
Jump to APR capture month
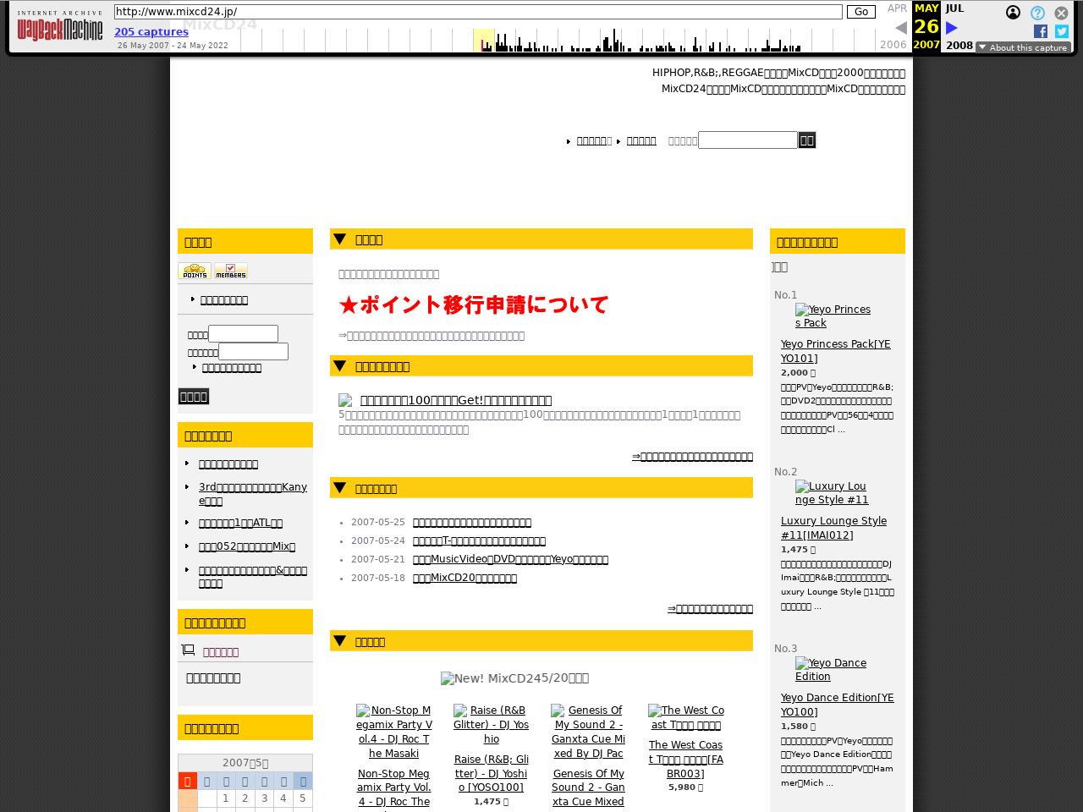coord(897,8)
